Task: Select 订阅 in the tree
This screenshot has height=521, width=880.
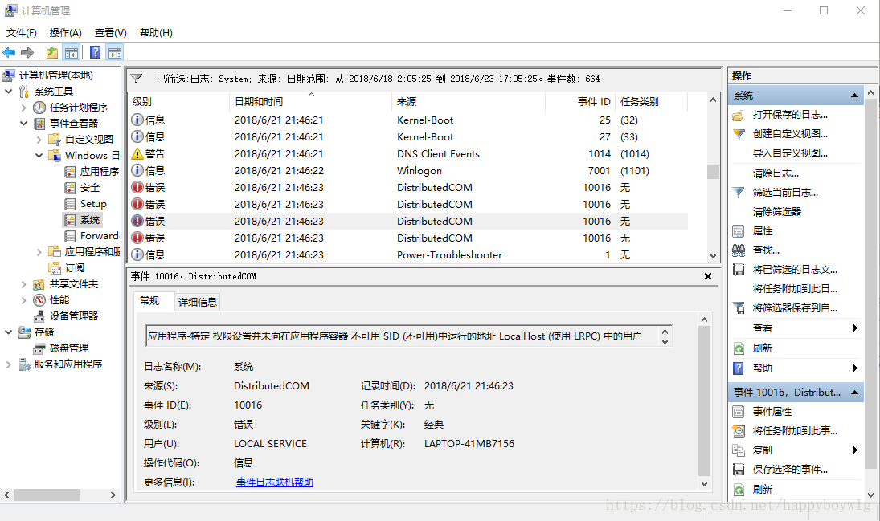Action: click(x=74, y=268)
